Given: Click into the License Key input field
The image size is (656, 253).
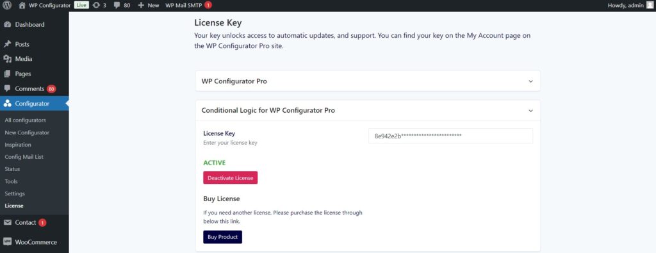Looking at the screenshot, I should tap(450, 136).
